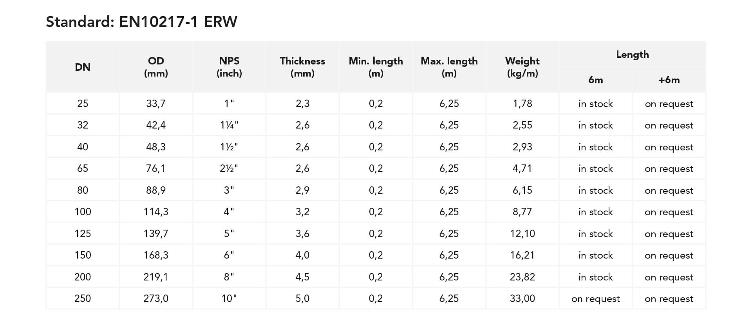Click the OD value 33,7
Image resolution: width=752 pixels, height=325 pixels.
156,104
